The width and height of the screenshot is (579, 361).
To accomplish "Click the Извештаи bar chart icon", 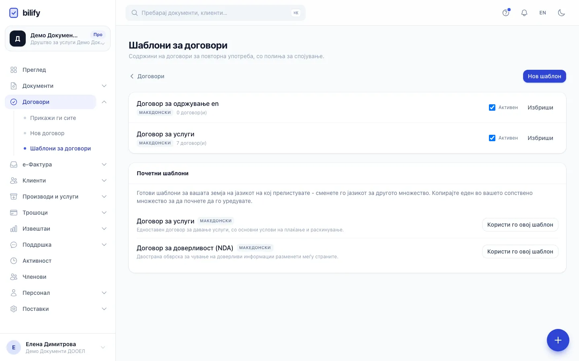I will click(14, 229).
